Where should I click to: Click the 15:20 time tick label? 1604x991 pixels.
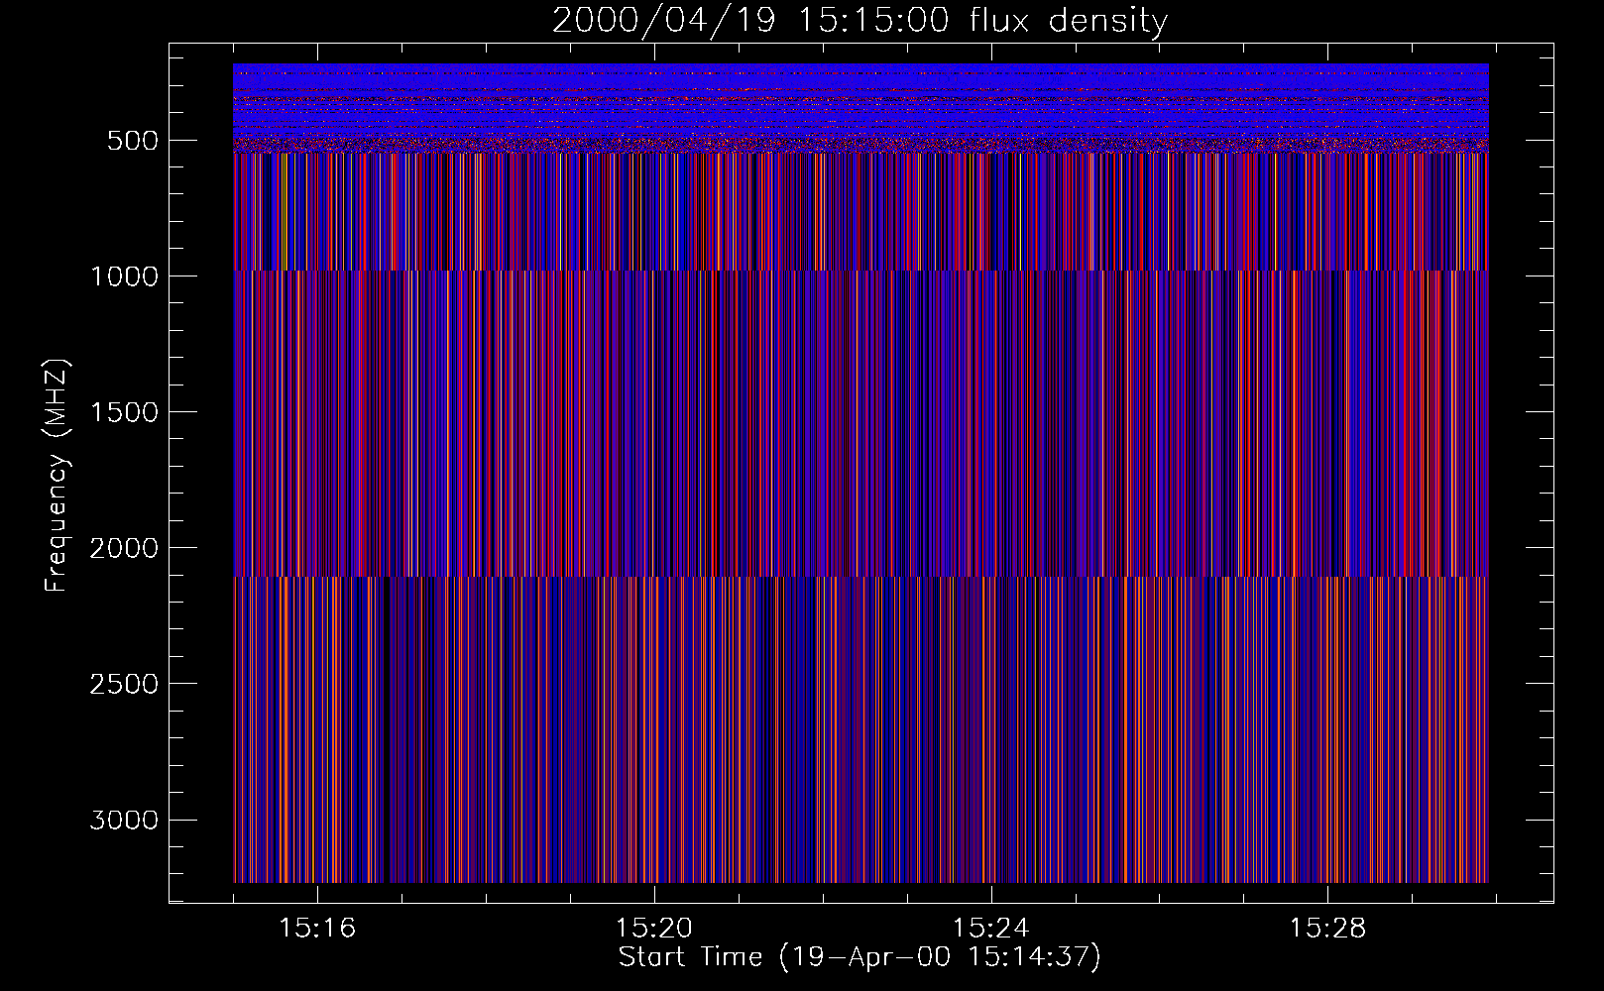pyautogui.click(x=654, y=928)
